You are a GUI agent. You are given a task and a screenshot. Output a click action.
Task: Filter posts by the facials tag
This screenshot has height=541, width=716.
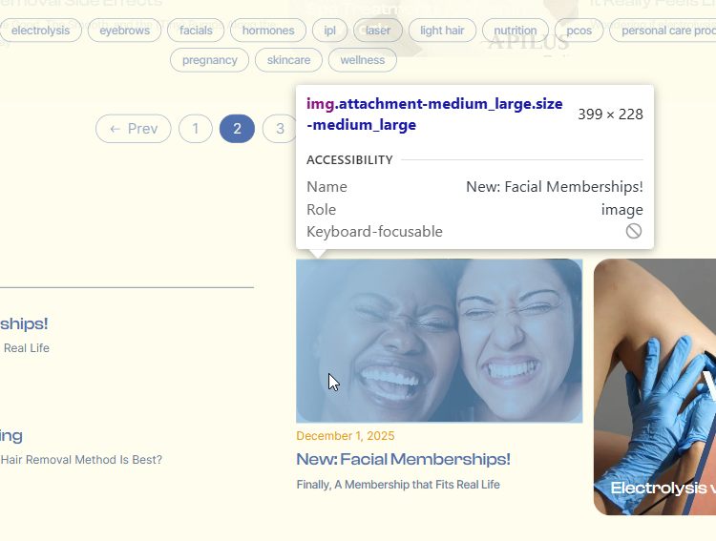196,31
